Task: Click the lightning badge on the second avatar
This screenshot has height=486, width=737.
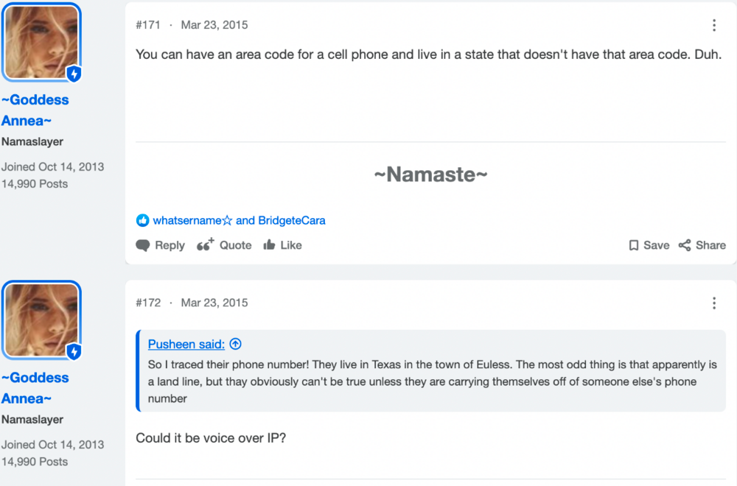Action: click(x=74, y=352)
